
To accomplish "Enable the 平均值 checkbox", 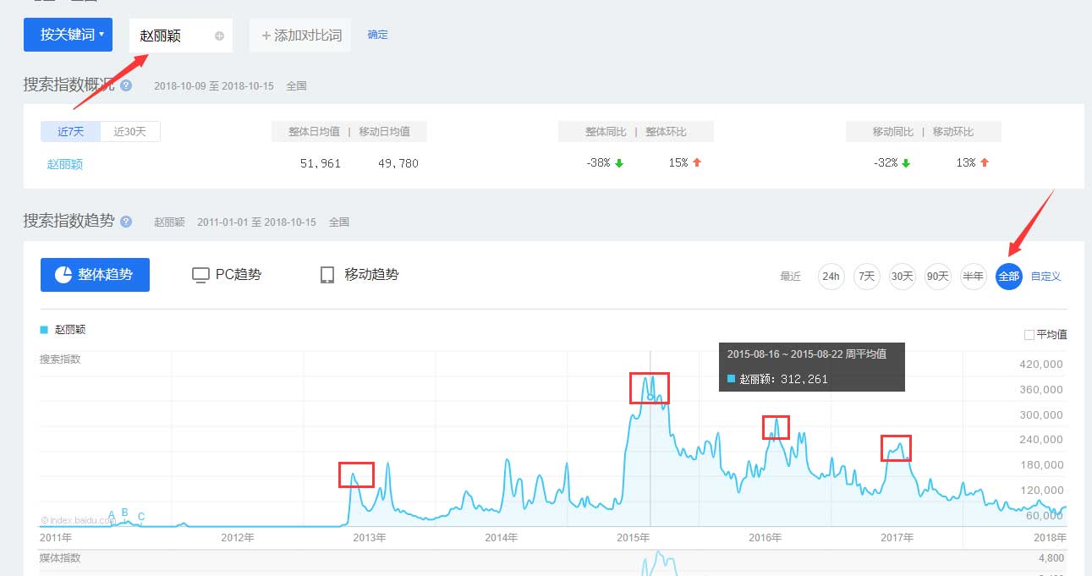I will (1029, 334).
